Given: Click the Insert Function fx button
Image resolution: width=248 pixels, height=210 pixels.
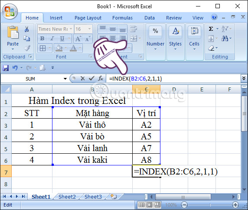Looking at the screenshot, I should 101,78.
